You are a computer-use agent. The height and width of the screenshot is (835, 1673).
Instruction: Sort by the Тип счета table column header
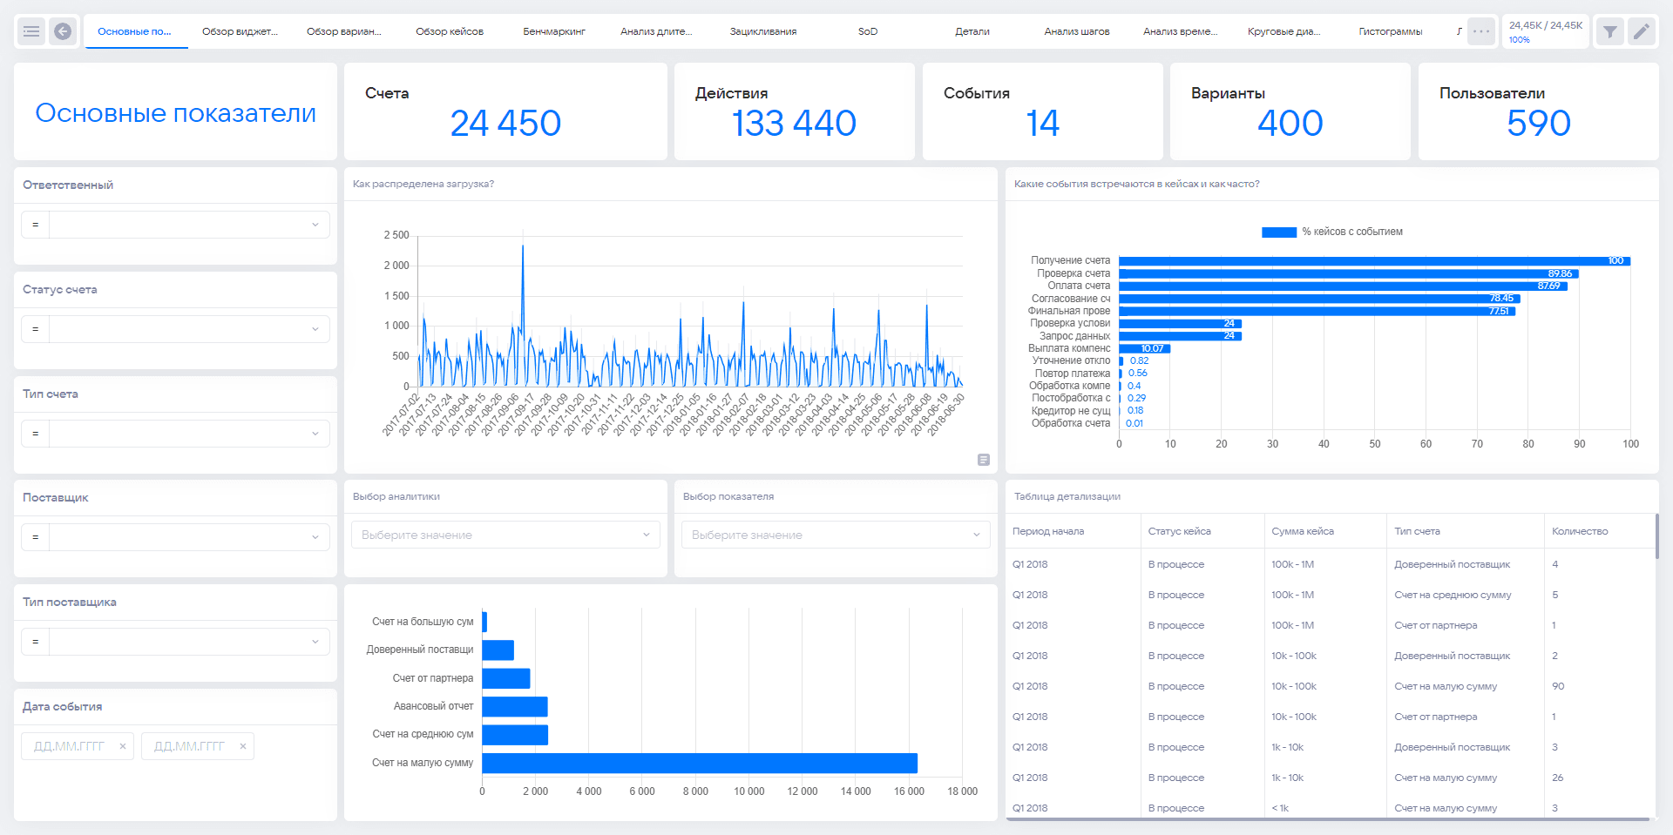coord(1417,531)
